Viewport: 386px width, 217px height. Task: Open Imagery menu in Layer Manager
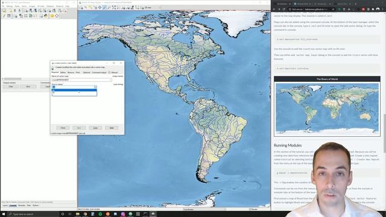[x=32, y=6]
